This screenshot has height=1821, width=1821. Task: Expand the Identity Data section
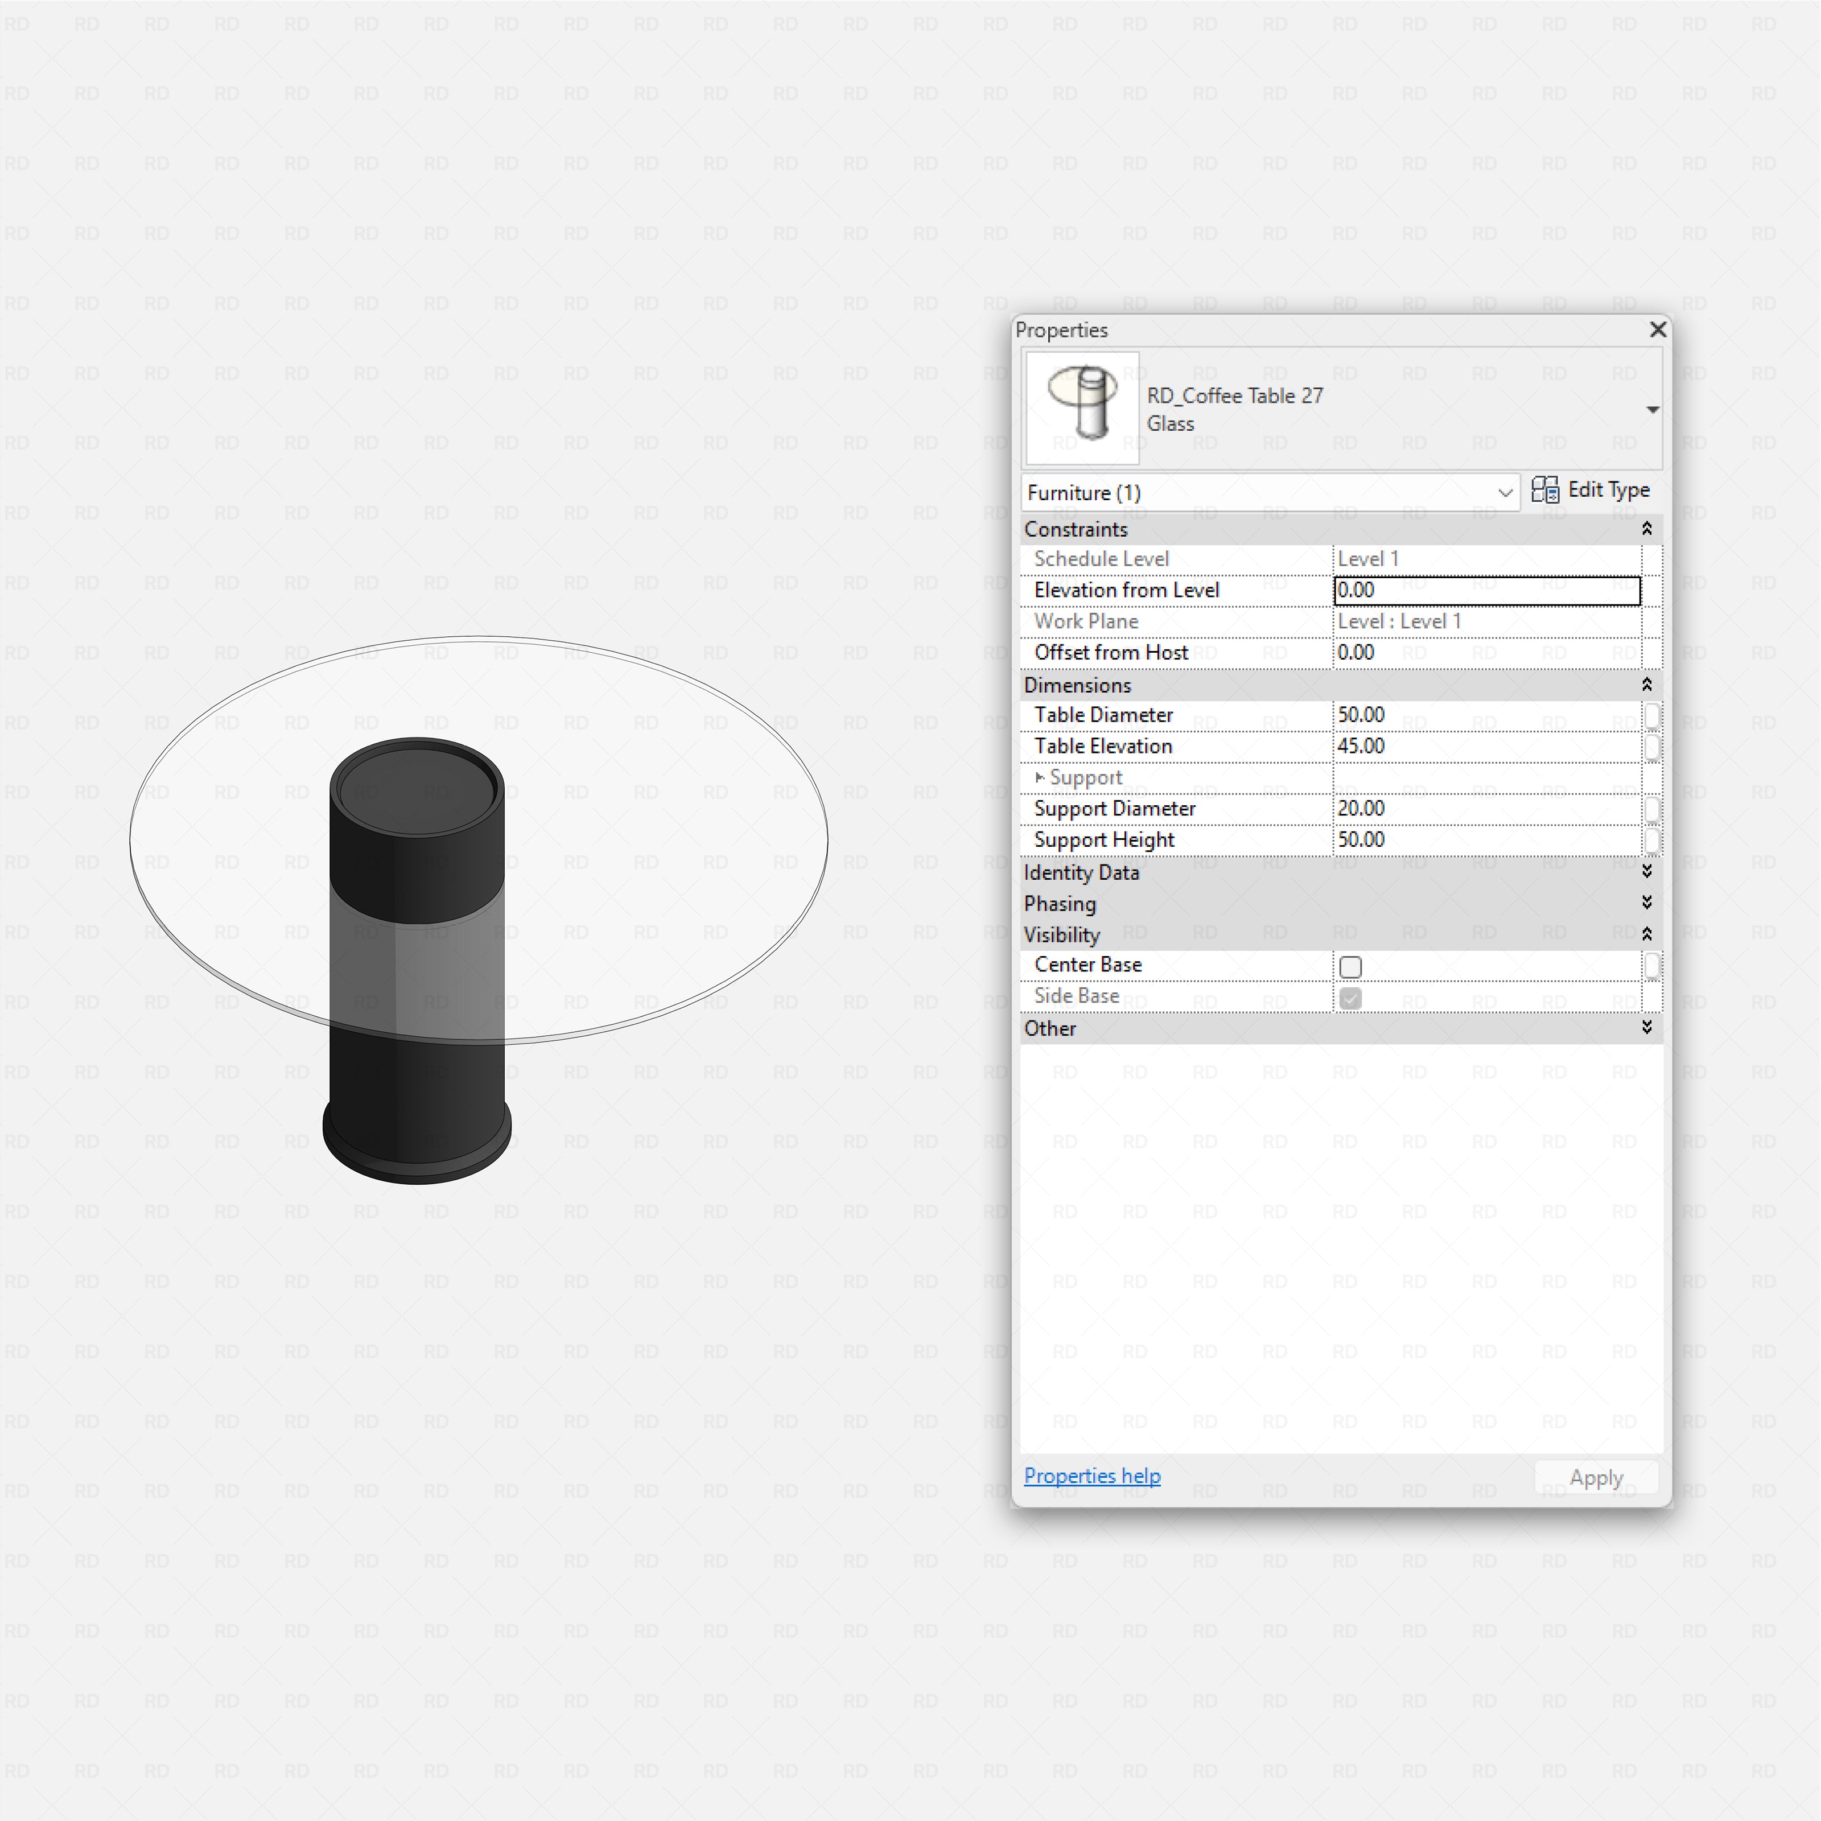click(1647, 872)
